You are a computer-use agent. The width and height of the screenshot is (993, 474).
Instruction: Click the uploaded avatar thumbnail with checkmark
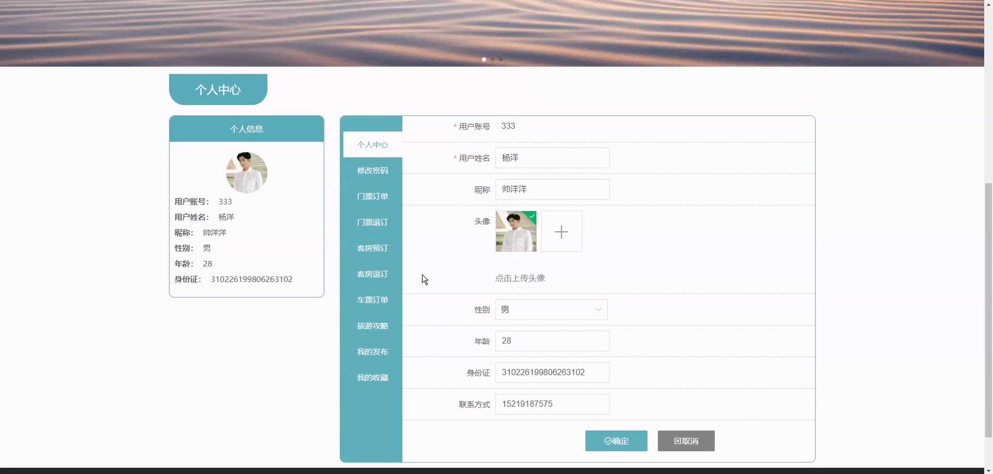click(x=516, y=231)
